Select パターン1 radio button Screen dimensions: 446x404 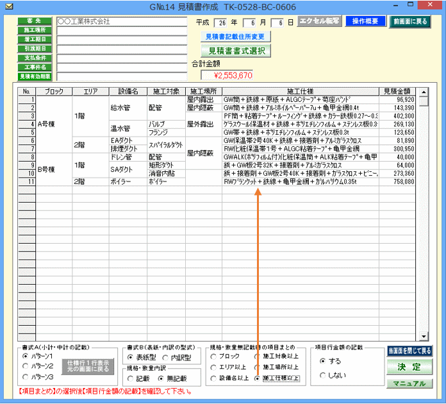(x=26, y=356)
